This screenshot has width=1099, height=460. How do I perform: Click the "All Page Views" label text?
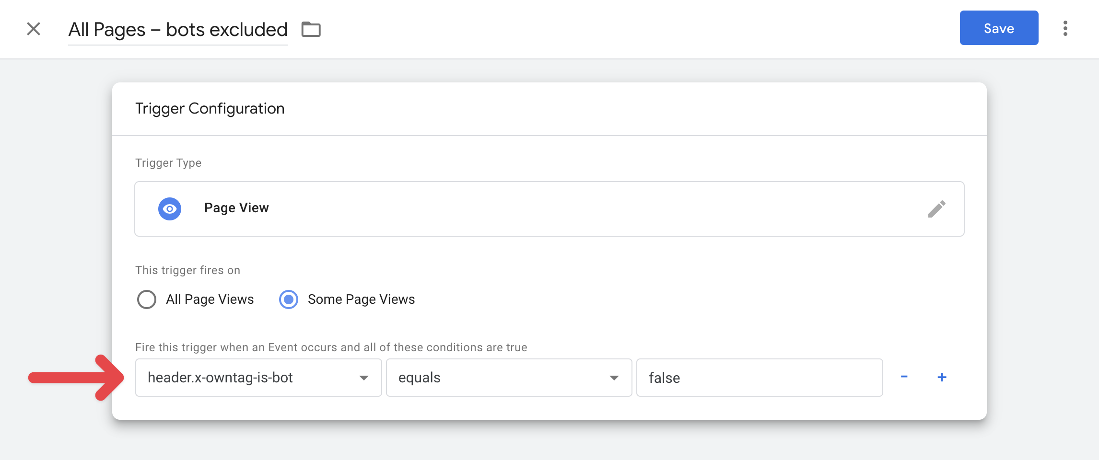point(210,299)
